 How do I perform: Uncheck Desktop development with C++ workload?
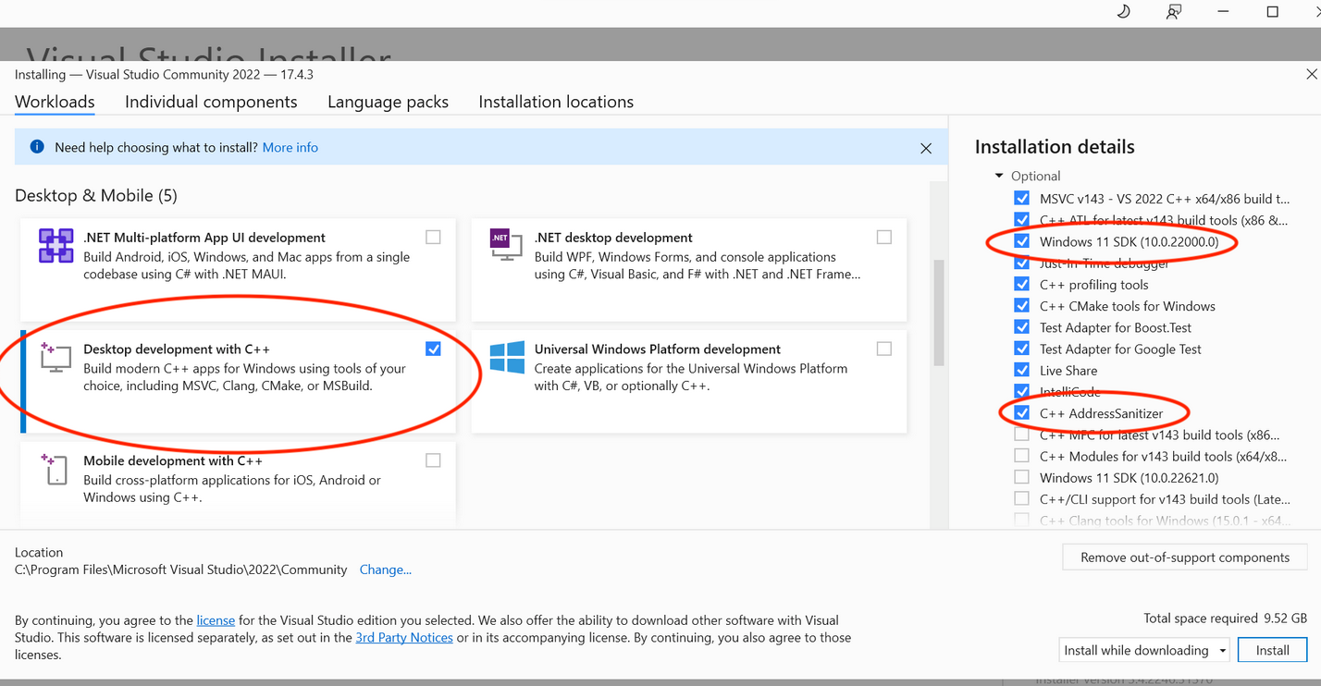433,349
